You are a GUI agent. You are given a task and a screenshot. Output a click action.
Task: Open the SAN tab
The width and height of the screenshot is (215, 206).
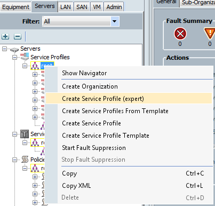coord(82,7)
